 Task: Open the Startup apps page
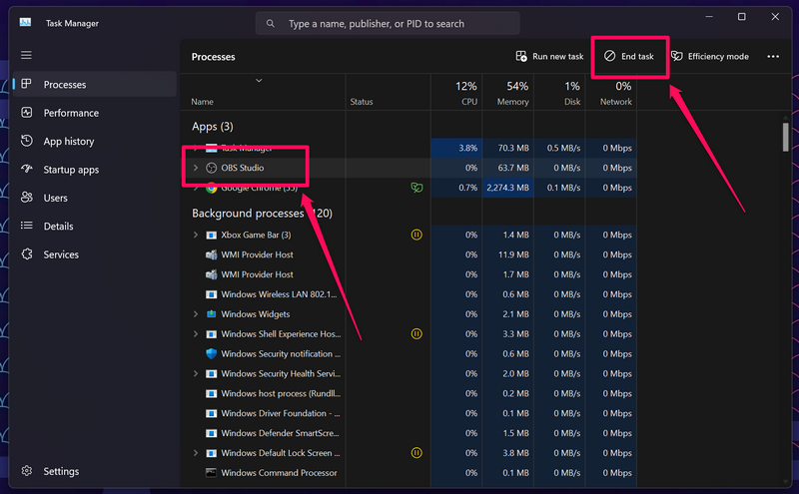pos(70,170)
